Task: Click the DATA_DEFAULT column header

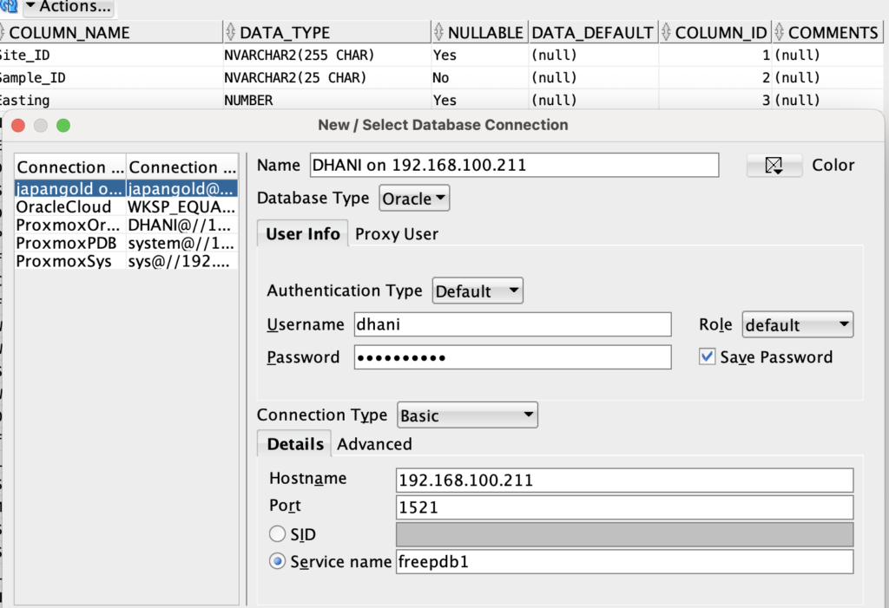Action: tap(593, 32)
